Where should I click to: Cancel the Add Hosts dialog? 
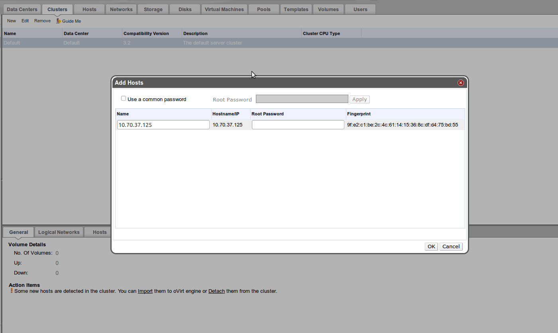click(x=451, y=247)
